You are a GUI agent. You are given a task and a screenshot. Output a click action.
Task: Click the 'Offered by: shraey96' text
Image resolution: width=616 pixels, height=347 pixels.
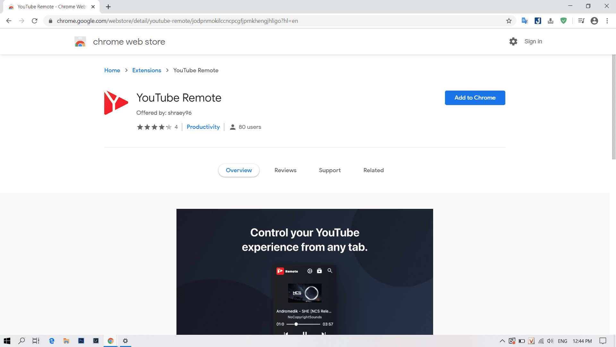pyautogui.click(x=164, y=113)
